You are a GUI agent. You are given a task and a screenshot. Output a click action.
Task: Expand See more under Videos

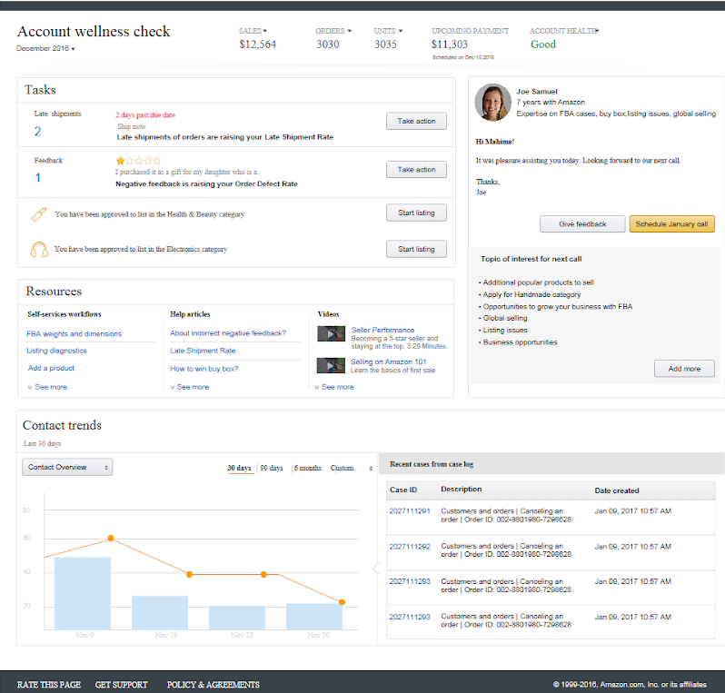coord(334,387)
